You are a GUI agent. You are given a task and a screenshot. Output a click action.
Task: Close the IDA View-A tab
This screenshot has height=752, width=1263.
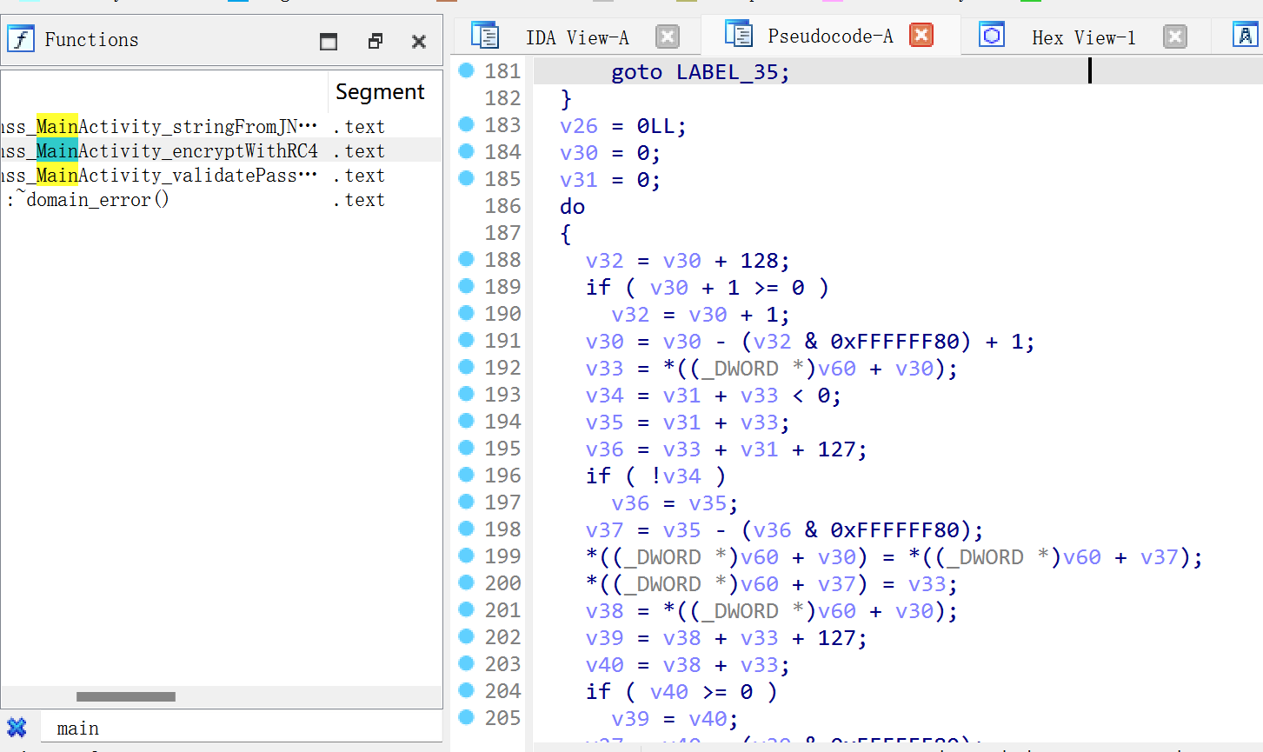pyautogui.click(x=667, y=37)
